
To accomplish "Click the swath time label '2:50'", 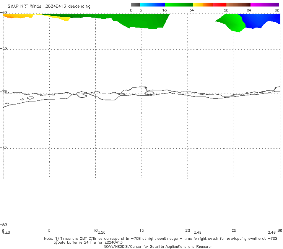I will click(102, 233).
